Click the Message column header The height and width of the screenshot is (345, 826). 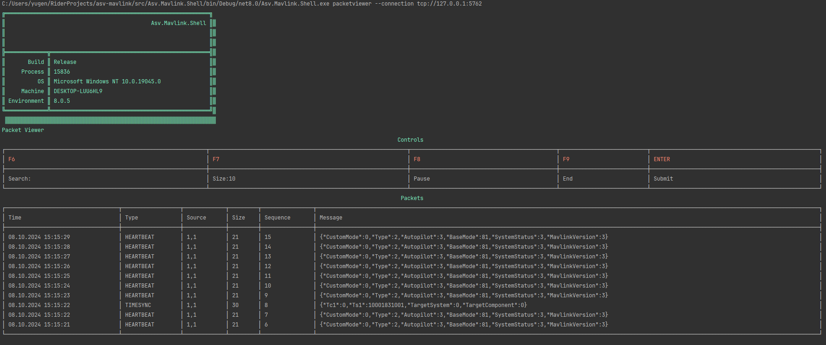pyautogui.click(x=331, y=218)
